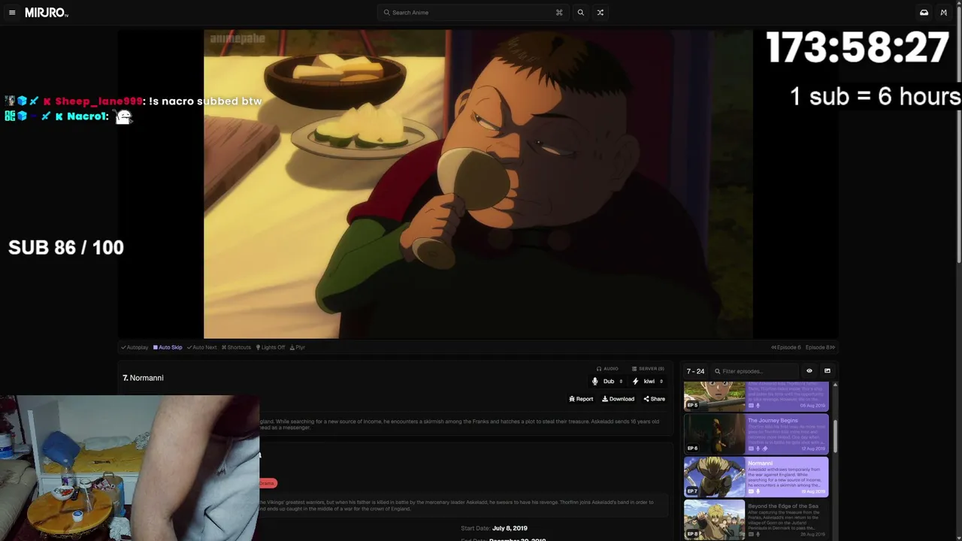Click the microphone icon beside Dub
The width and height of the screenshot is (962, 541).
click(x=595, y=382)
